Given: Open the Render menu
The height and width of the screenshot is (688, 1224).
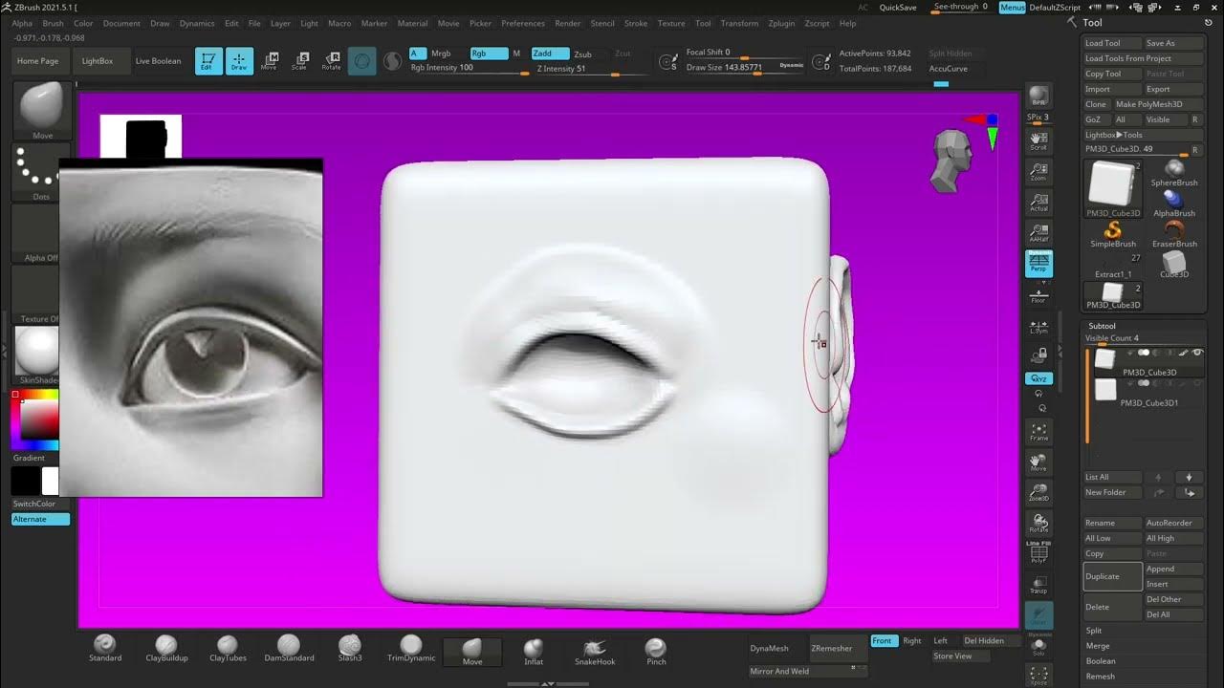Looking at the screenshot, I should click(x=568, y=23).
